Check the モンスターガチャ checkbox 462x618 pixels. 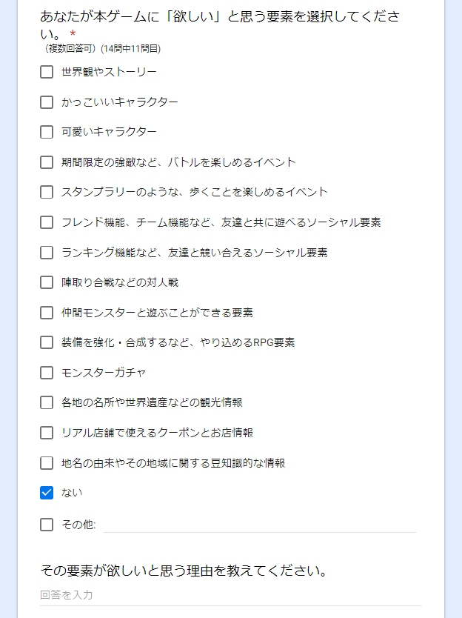pos(47,373)
